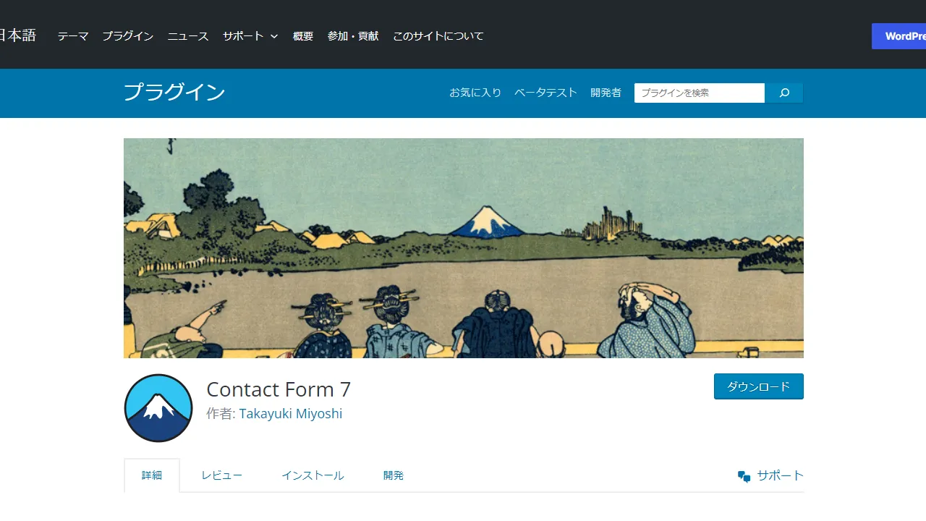Screen dimensions: 926x521
Task: Click the magnifying glass search button
Action: pos(784,93)
